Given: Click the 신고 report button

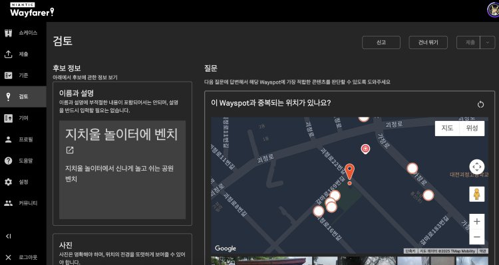Looking at the screenshot, I should pyautogui.click(x=381, y=43).
